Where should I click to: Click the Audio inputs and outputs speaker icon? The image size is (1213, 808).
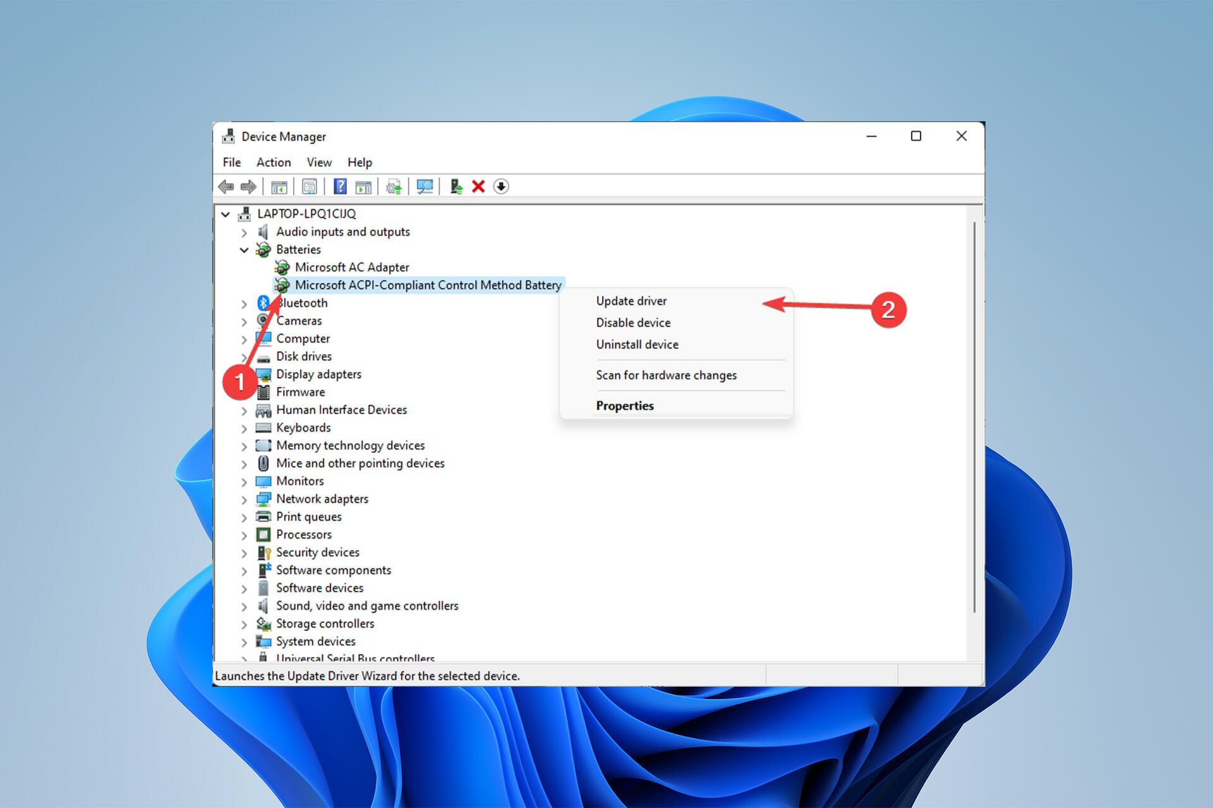(263, 232)
